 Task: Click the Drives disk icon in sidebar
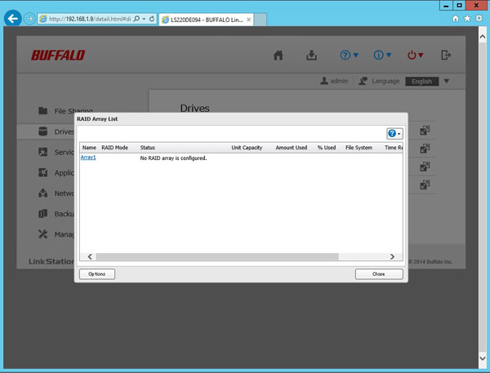(x=44, y=131)
